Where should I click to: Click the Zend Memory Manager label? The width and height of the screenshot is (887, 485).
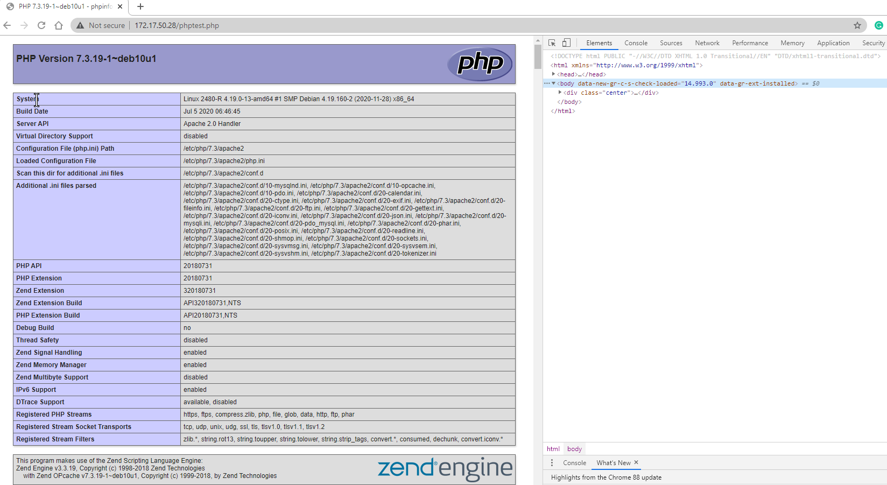[51, 365]
